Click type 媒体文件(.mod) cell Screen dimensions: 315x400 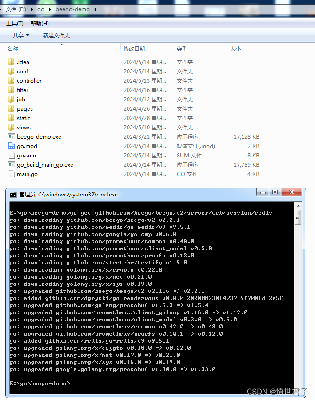196,146
